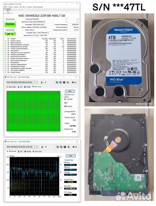Thermometer icon in HD Tune Benchmark window

tap(42, 147)
